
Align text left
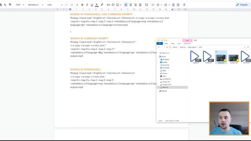click(126, 5)
